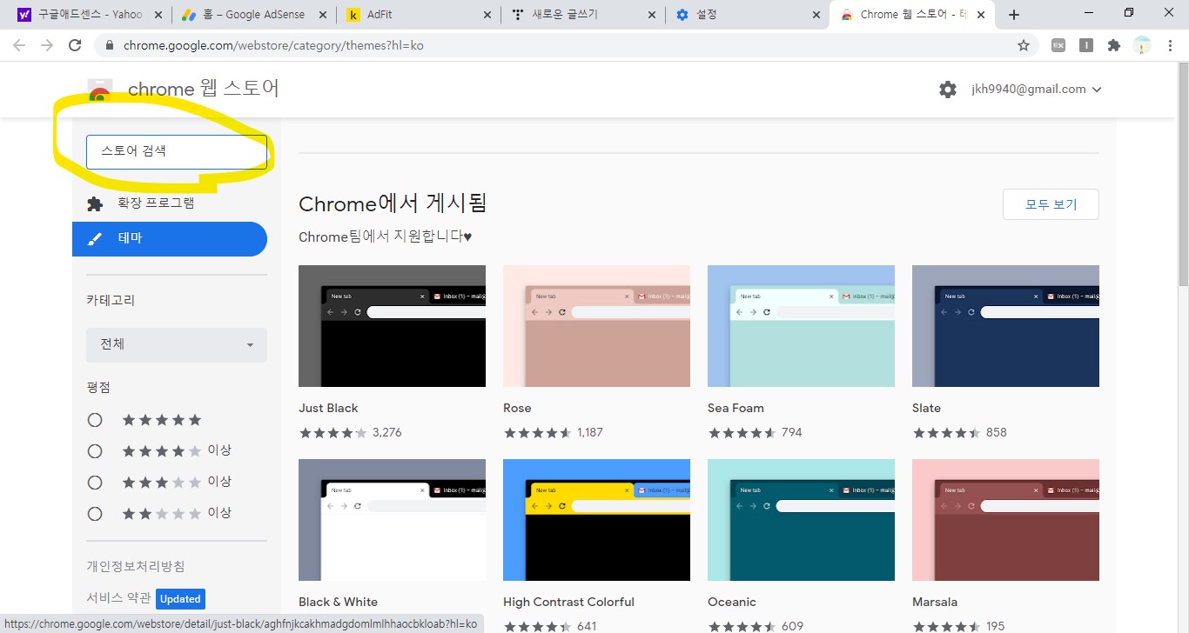The image size is (1189, 633).
Task: Focus the address bar URL
Action: [273, 45]
